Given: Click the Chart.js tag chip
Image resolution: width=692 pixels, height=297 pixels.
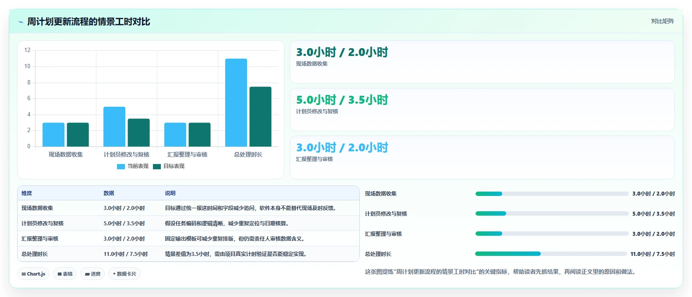Looking at the screenshot, I should (x=33, y=274).
